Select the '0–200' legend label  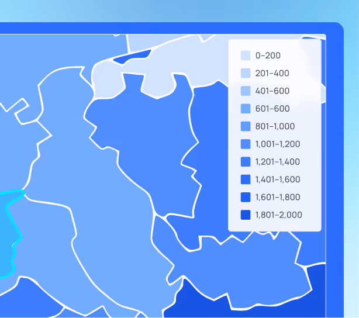[x=268, y=56]
